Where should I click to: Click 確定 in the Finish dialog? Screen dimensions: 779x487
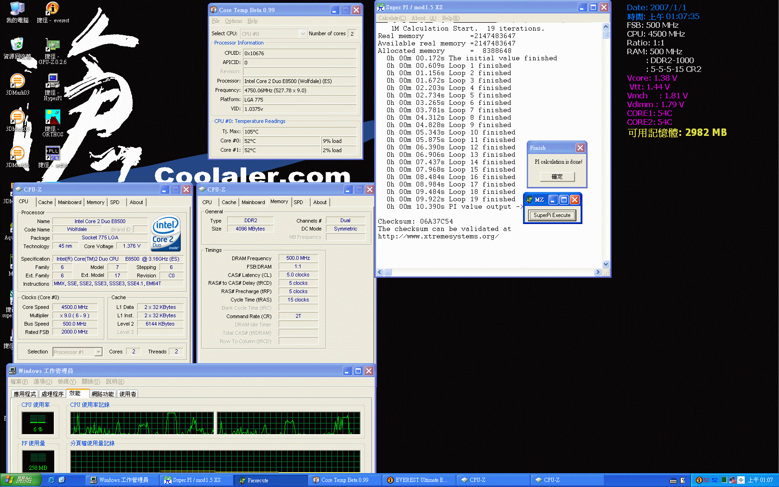click(557, 177)
